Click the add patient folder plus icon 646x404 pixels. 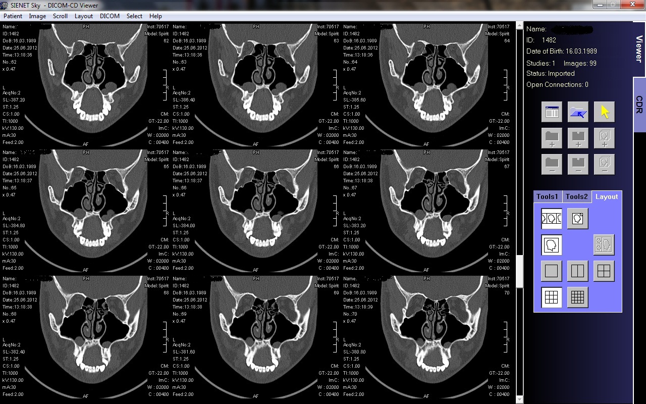552,138
